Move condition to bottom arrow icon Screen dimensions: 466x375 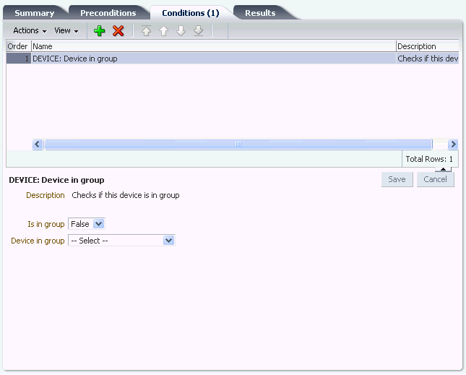198,30
